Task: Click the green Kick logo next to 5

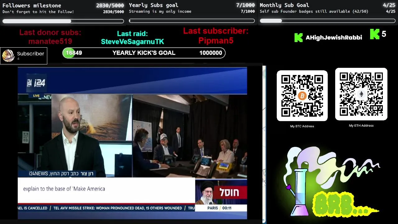Action: coord(375,34)
